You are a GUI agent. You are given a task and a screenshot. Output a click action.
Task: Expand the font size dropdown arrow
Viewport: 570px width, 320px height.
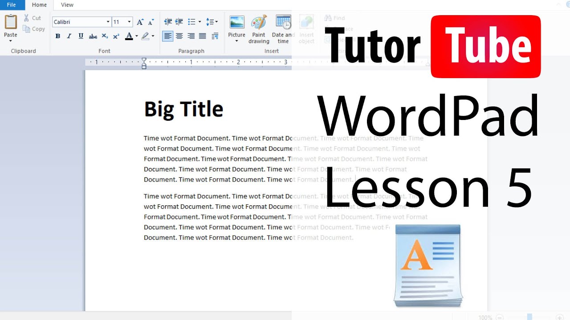pyautogui.click(x=130, y=22)
